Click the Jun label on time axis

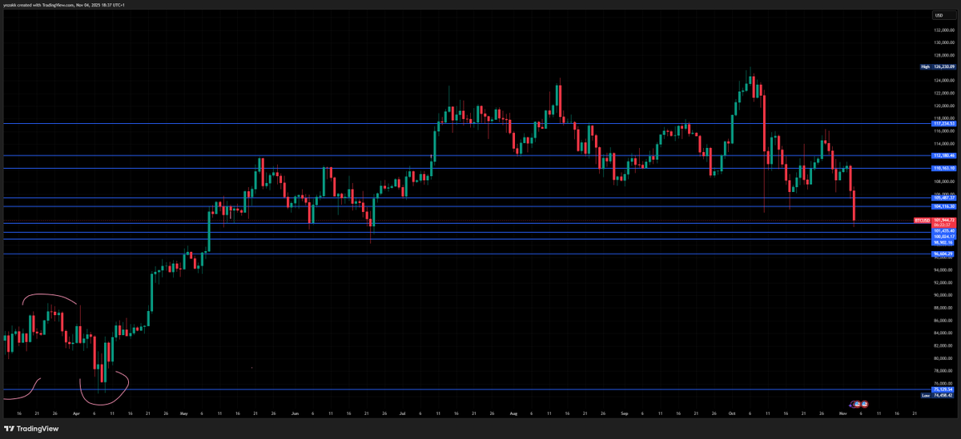(295, 413)
